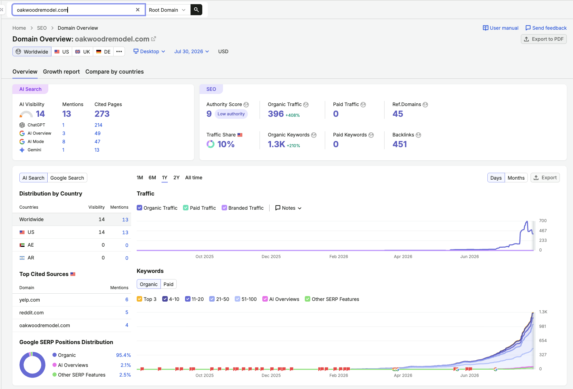The width and height of the screenshot is (573, 389).
Task: Click the Organic Traffic info icon
Action: 306,105
